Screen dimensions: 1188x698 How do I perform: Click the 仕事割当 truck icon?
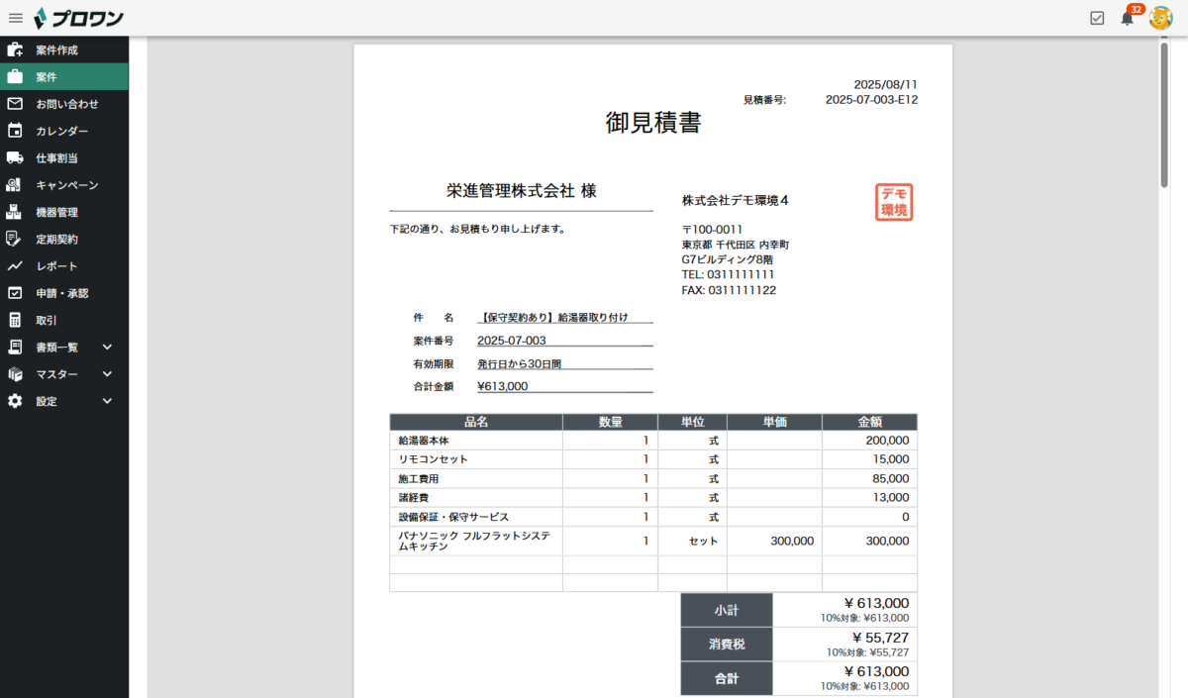[x=15, y=157]
